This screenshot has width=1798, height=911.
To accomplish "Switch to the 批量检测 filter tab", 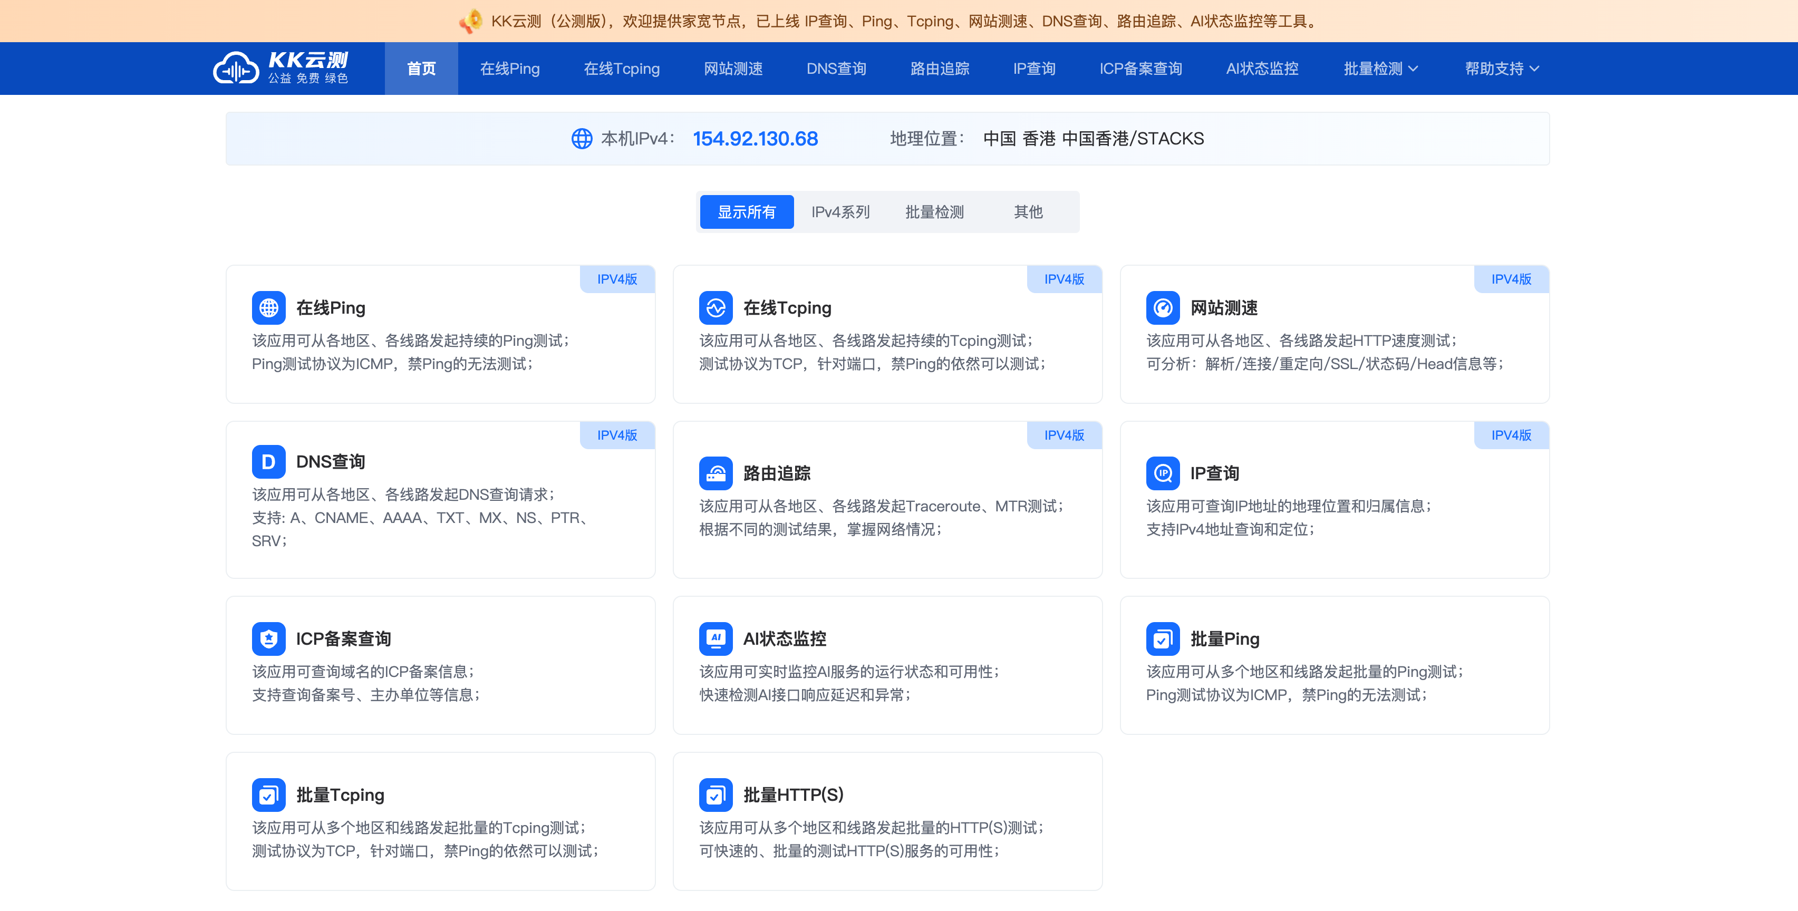I will point(934,211).
